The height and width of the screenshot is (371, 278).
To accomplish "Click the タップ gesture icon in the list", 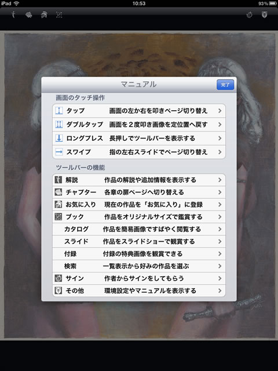I will (x=59, y=111).
